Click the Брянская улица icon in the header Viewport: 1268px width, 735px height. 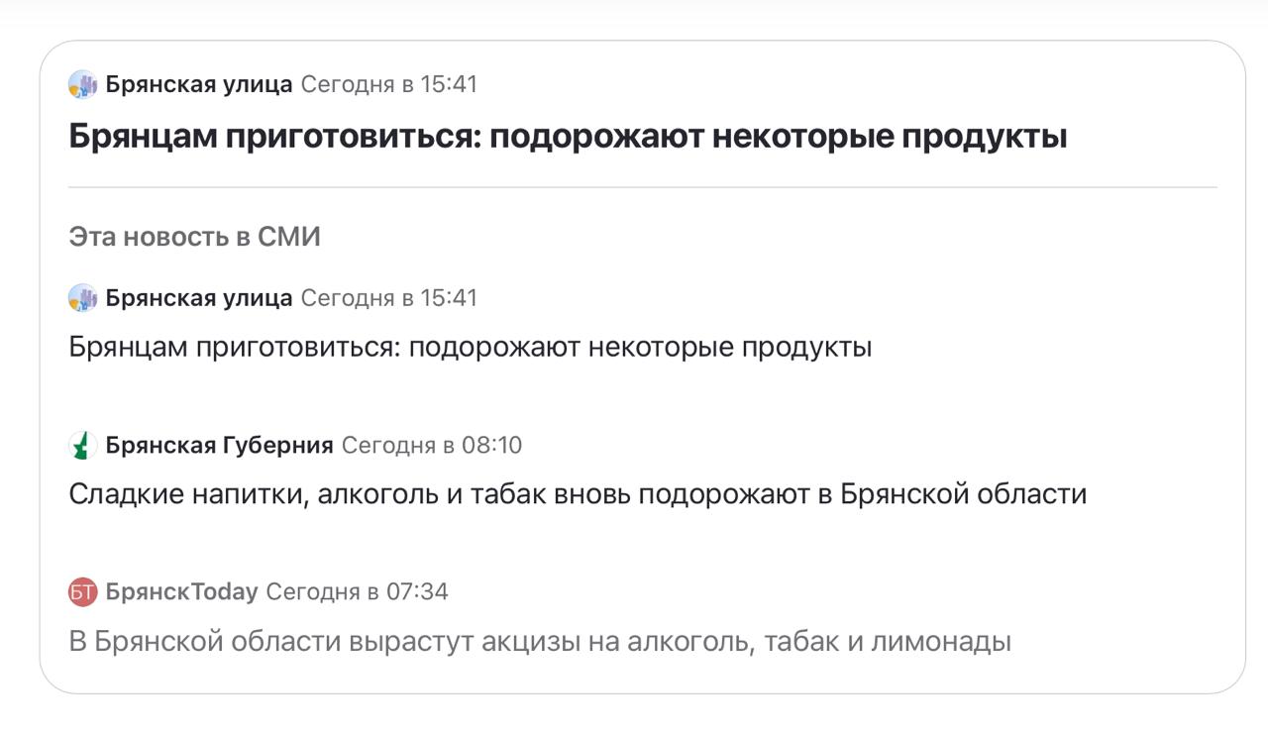(82, 85)
